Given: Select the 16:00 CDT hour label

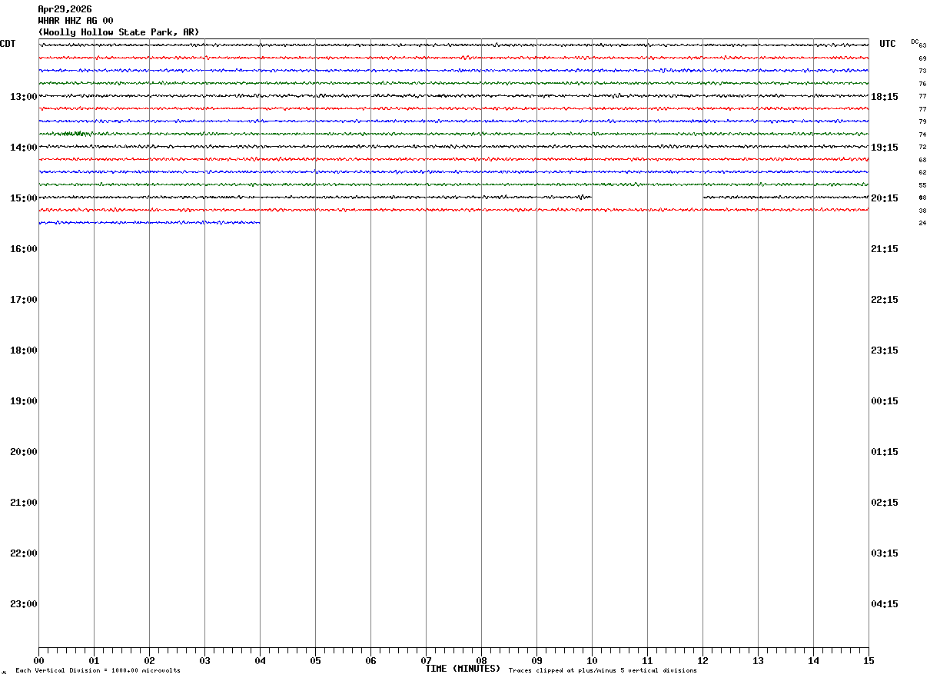Looking at the screenshot, I should [x=24, y=249].
